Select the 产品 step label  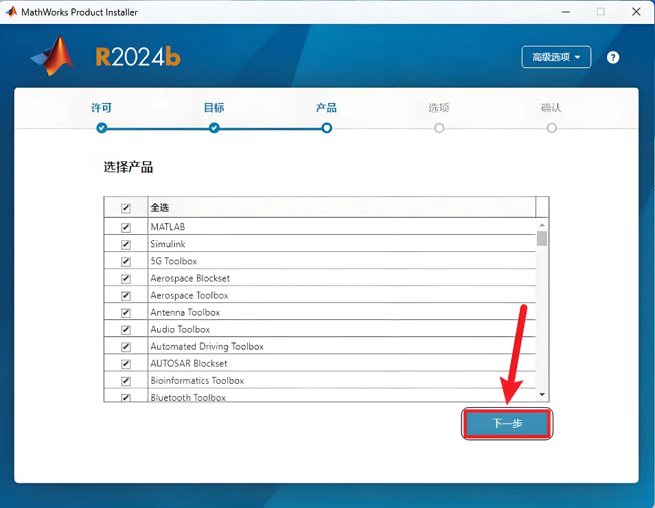(326, 108)
